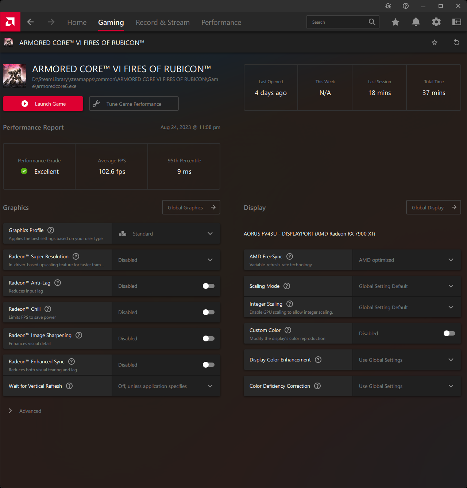Screen dimensions: 467x488
Task: Toggle the sidebar panel icon
Action: 456,22
